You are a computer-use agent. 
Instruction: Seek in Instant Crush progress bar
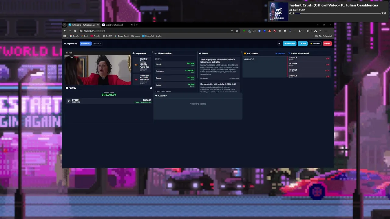(x=338, y=13)
